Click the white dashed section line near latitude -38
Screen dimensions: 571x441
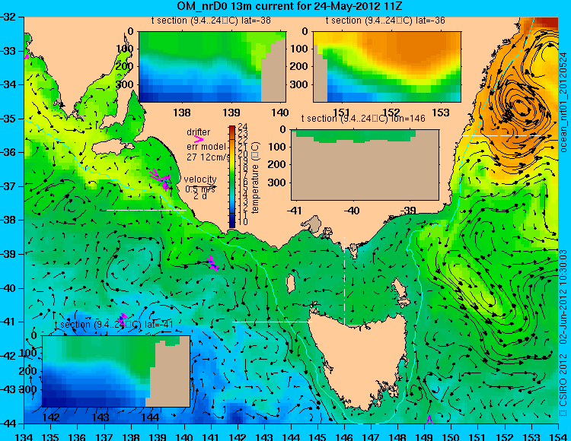[x=146, y=210]
